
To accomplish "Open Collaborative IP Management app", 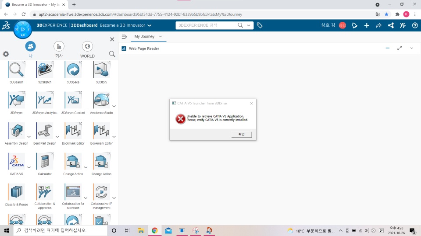I will click(x=101, y=191).
